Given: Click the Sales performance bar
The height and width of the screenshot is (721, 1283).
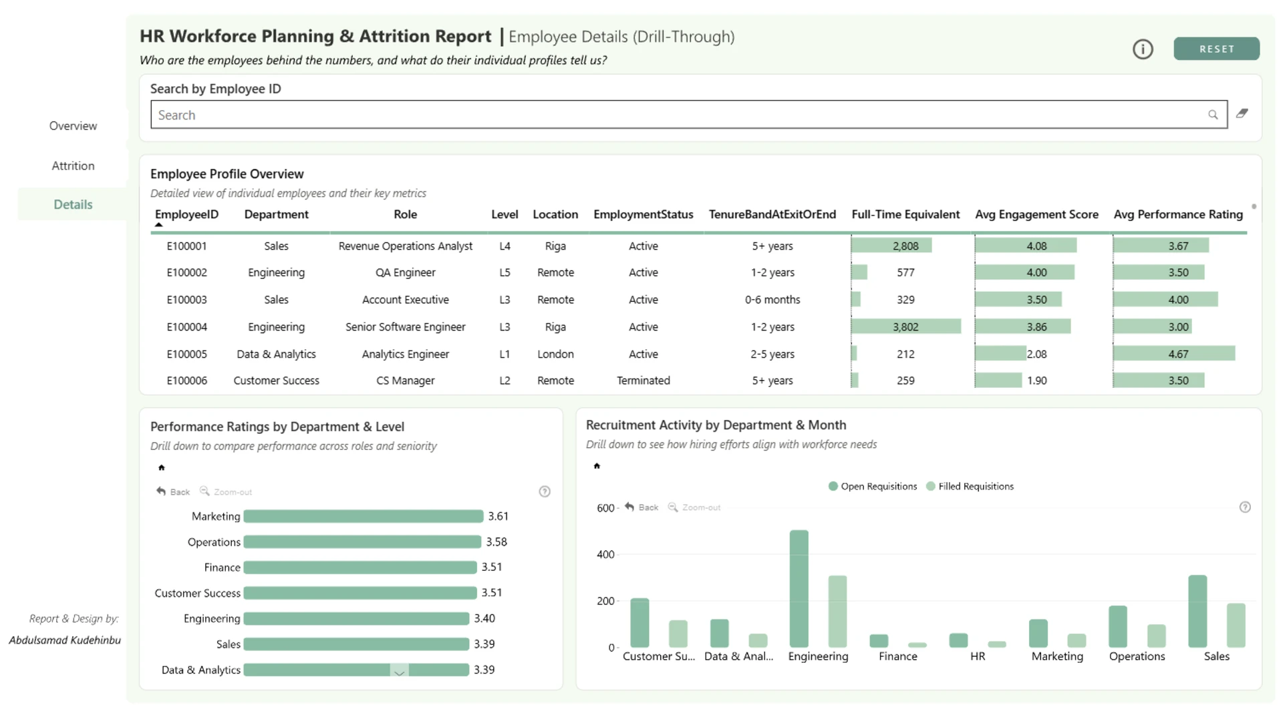Looking at the screenshot, I should coord(356,644).
